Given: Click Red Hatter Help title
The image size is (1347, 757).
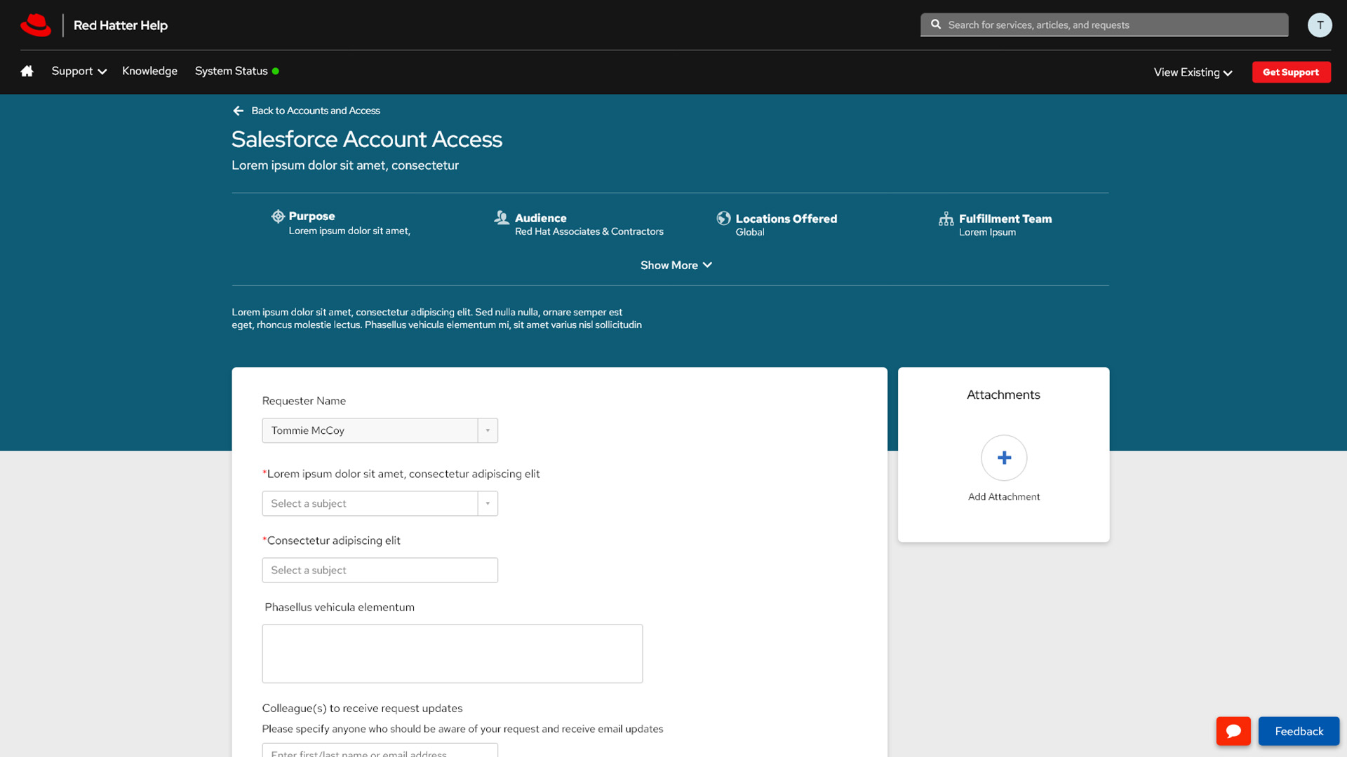Looking at the screenshot, I should 121,25.
